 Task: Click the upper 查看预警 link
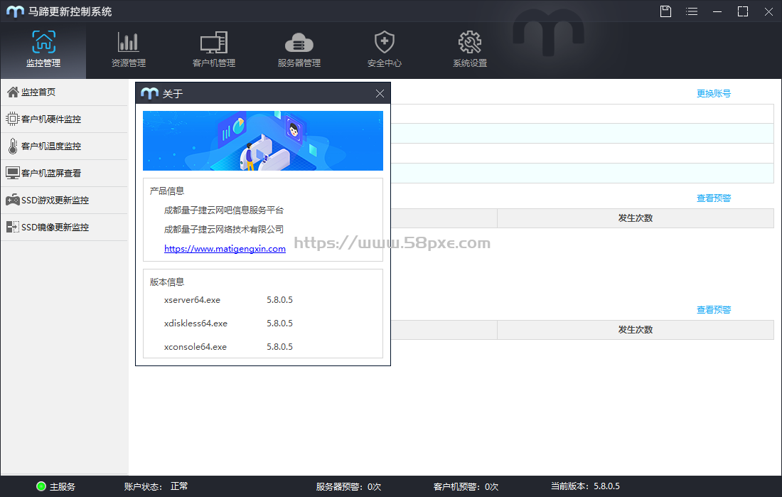tap(714, 198)
